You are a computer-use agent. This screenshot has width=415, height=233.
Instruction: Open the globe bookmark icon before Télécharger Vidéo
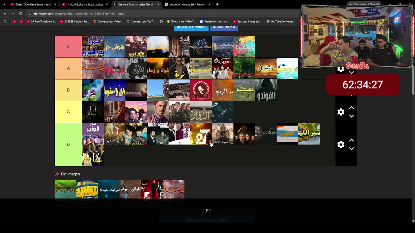pyautogui.click(x=161, y=22)
